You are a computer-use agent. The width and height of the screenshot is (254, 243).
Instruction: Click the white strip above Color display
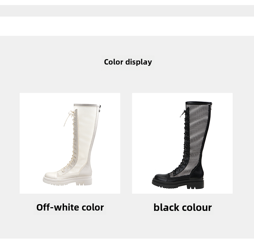point(127,26)
